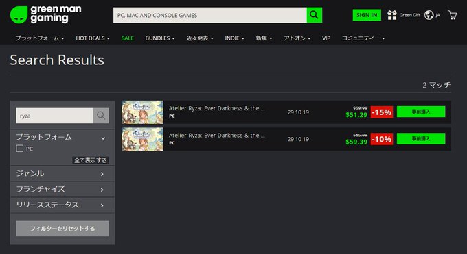Expand the リリースステータス filter section
This screenshot has height=254, width=467.
click(x=62, y=205)
